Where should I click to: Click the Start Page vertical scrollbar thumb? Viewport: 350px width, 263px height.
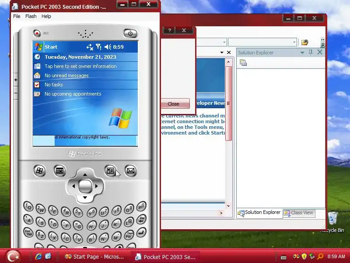coord(228,103)
